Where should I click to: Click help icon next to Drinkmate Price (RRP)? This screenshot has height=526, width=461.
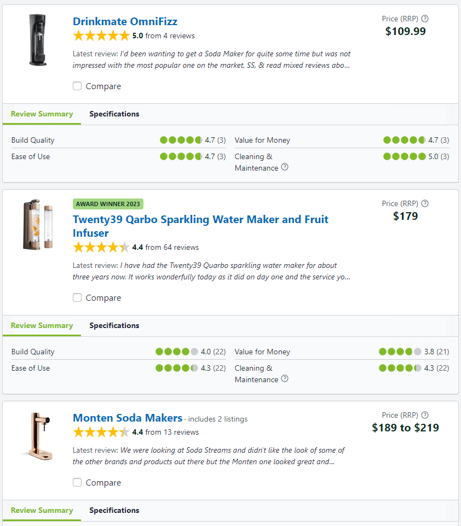coord(425,19)
